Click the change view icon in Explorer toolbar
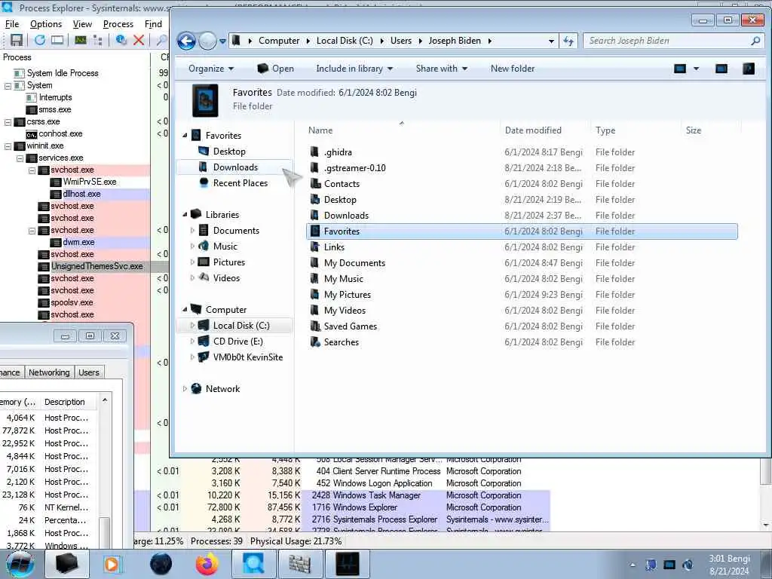 [x=680, y=69]
